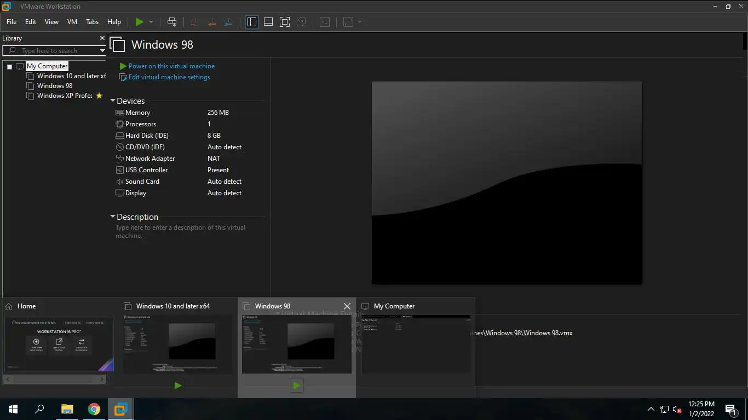Open the Help menu

114,22
